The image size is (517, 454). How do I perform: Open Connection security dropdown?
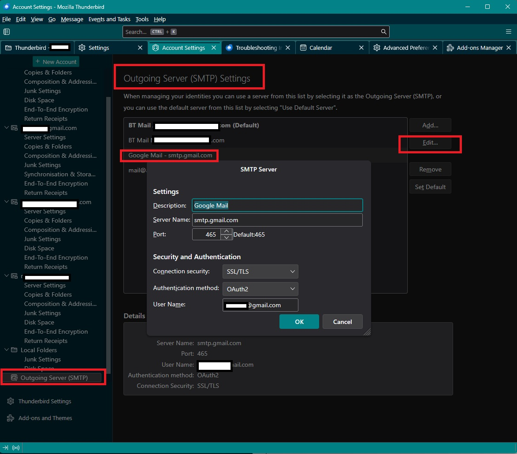click(260, 272)
